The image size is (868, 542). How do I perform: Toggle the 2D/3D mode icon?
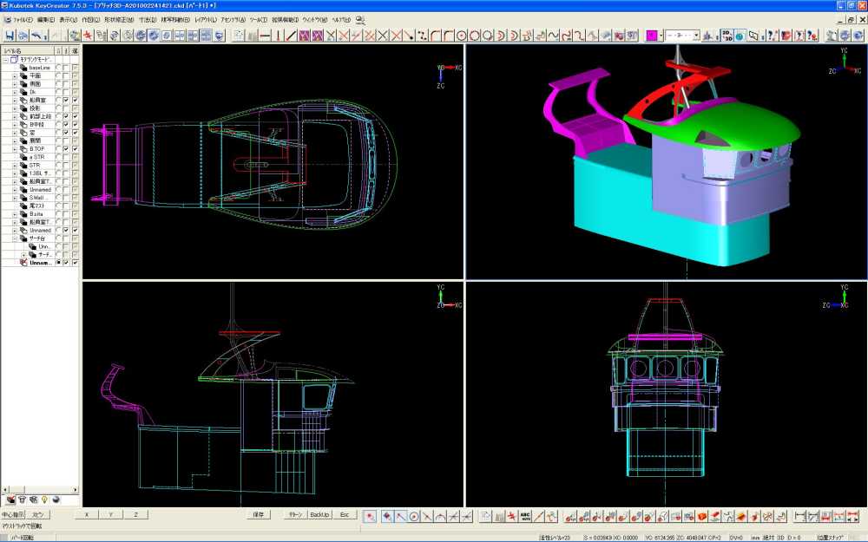coord(727,36)
